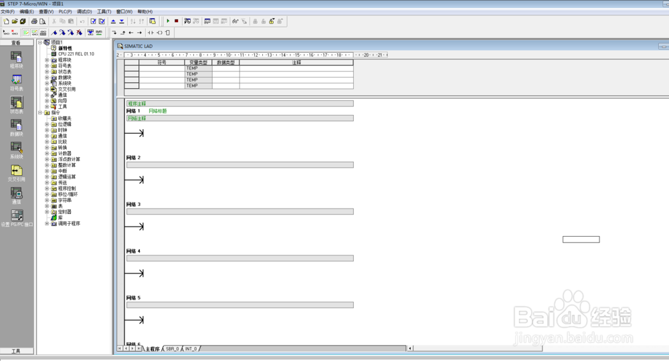The image size is (669, 361).
Task: Click the Line Right arrow icon
Action: point(139,32)
